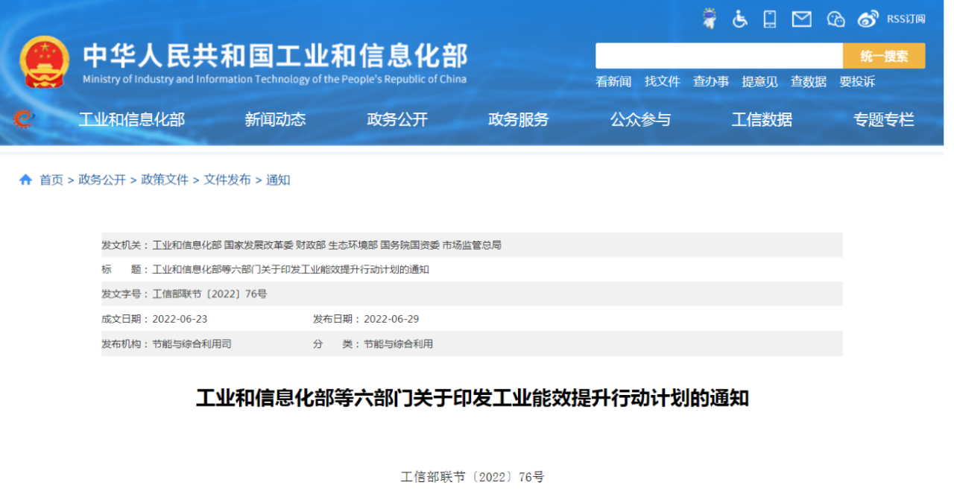Open the 找文件 quick link
Viewport: 954px width, 503px height.
(x=663, y=82)
